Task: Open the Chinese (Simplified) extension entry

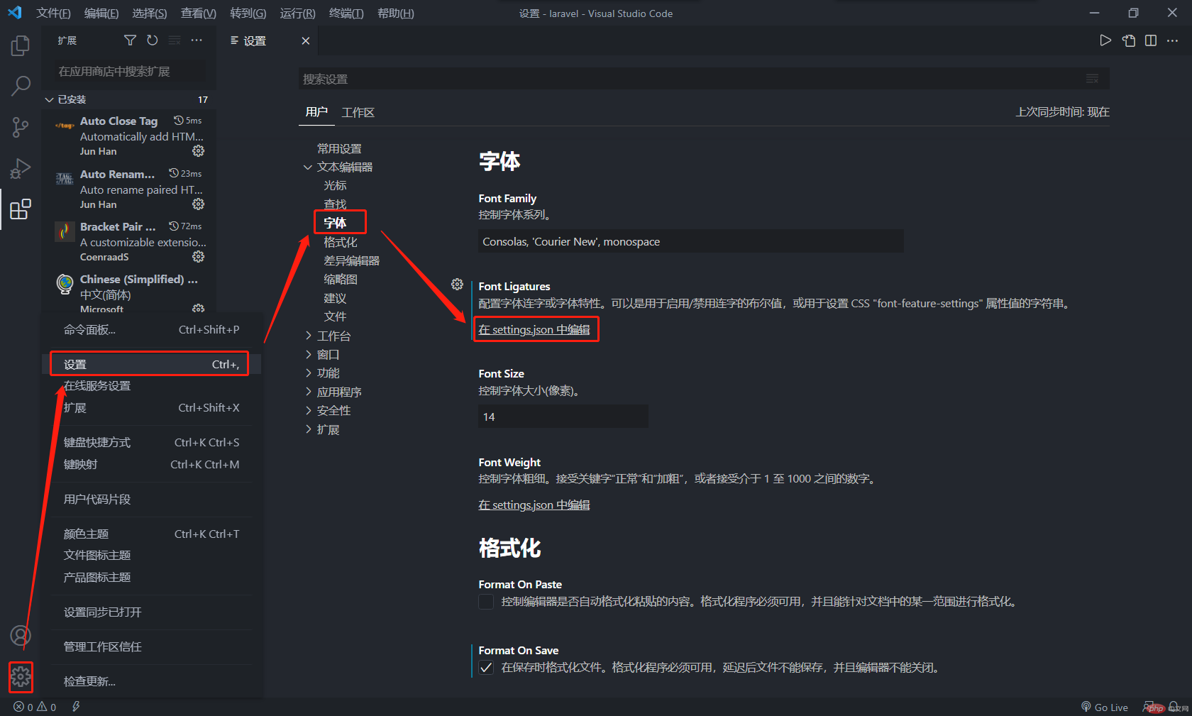Action: [129, 292]
